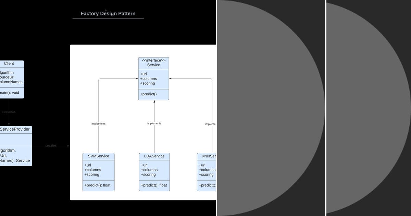Select the implements label above KNNService
The height and width of the screenshot is (216, 411).
(210, 124)
